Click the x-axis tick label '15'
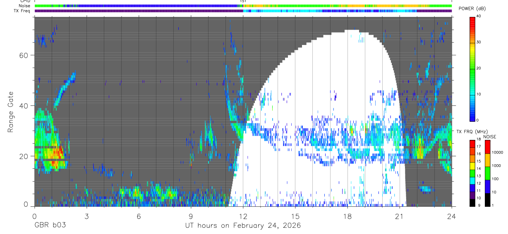This screenshot has width=508, height=234. click(x=295, y=216)
